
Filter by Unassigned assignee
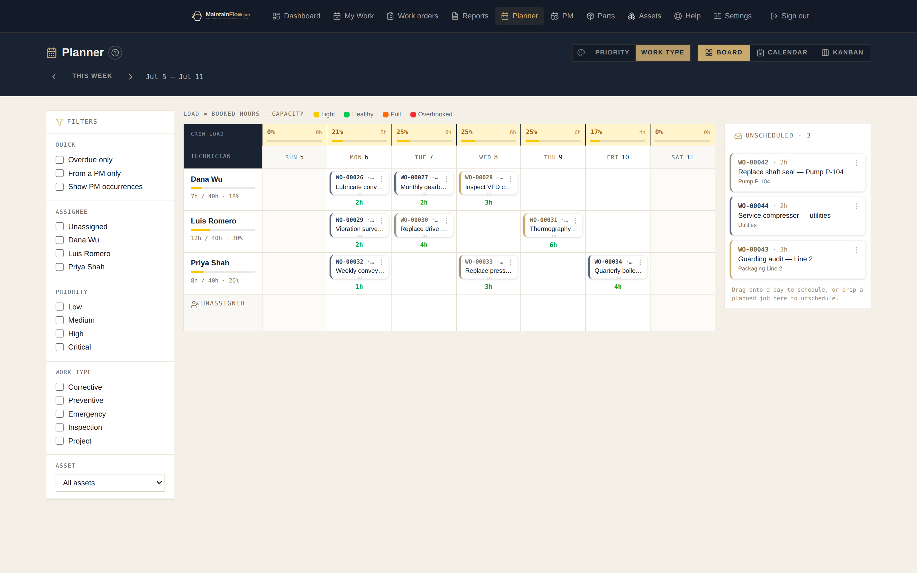click(60, 227)
